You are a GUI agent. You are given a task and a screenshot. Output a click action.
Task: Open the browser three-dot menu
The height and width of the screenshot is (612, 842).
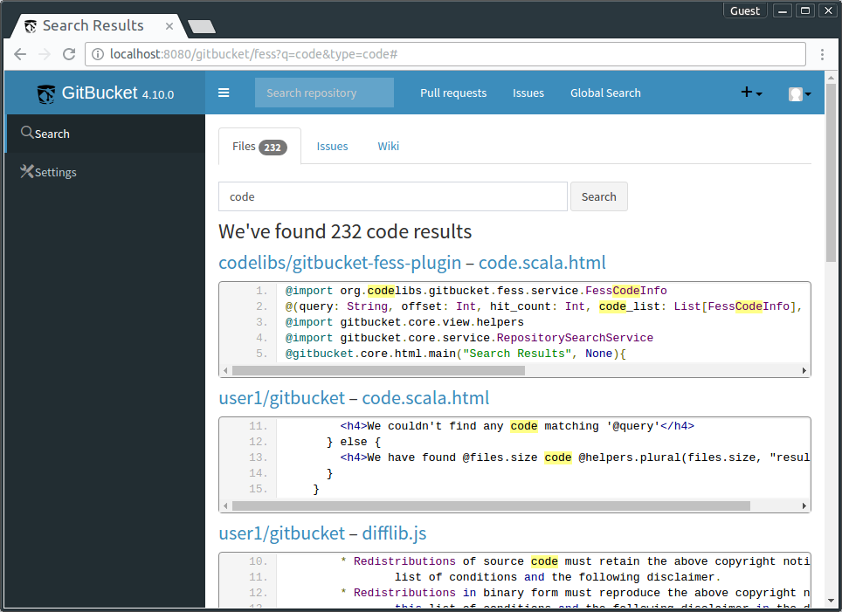[822, 54]
